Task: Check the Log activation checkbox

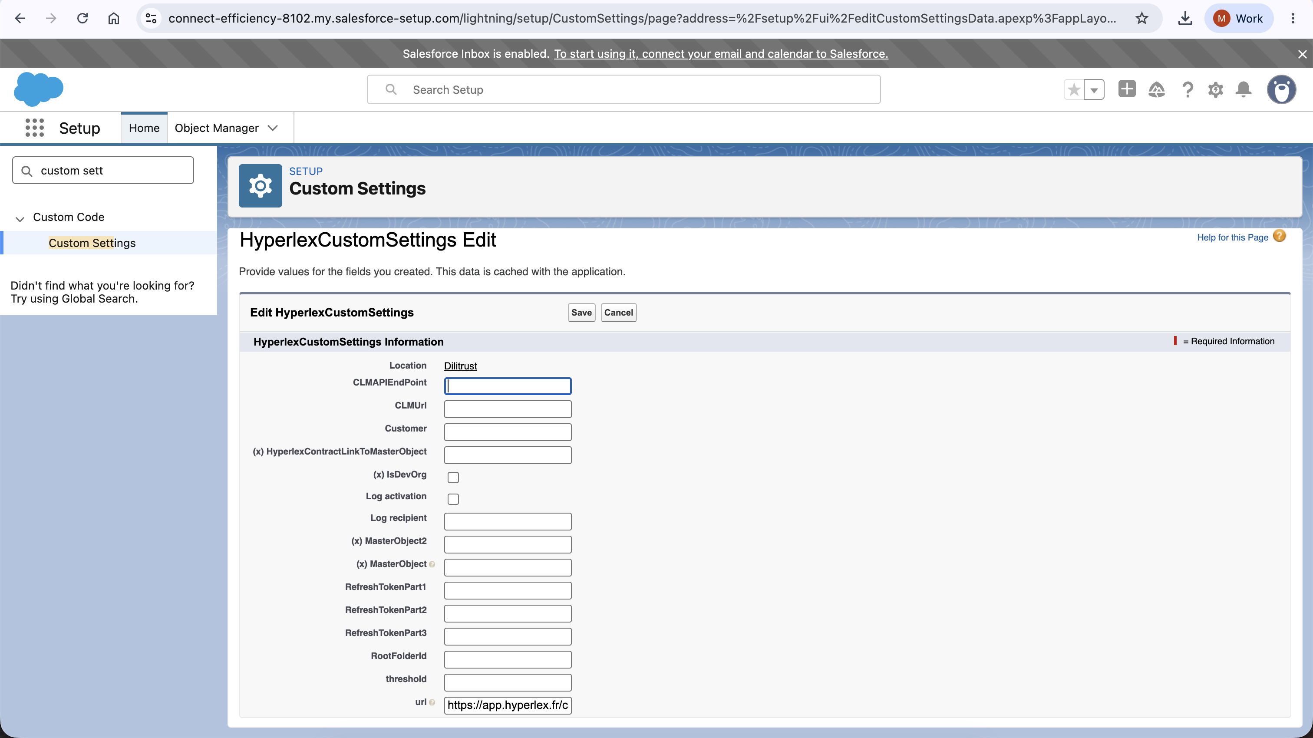Action: pyautogui.click(x=453, y=499)
